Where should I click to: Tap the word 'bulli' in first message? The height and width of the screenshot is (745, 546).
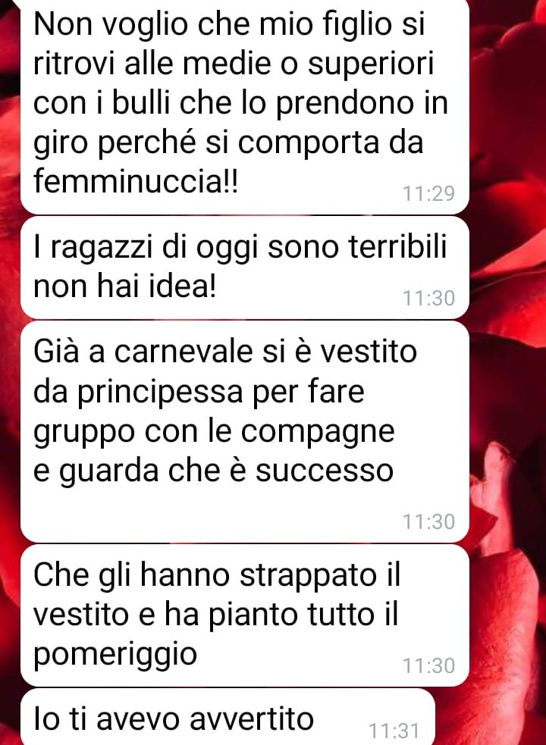tap(141, 102)
